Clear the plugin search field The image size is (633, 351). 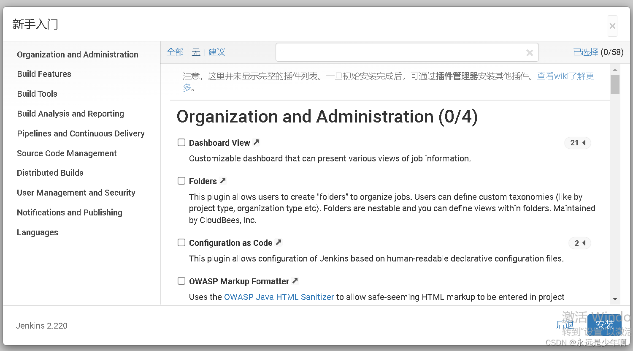(530, 53)
